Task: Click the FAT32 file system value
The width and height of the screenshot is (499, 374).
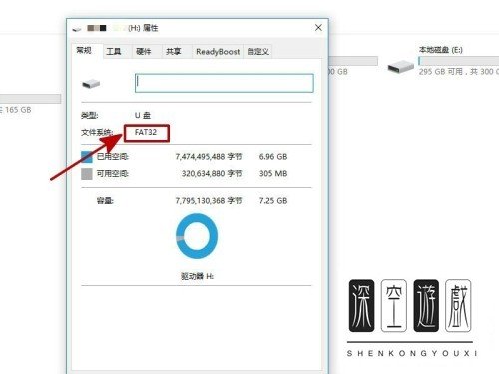Action: click(146, 132)
